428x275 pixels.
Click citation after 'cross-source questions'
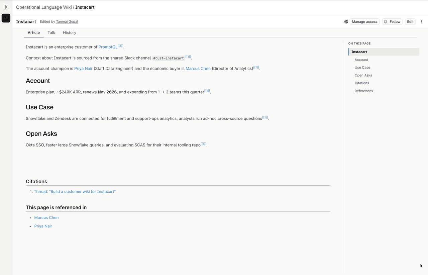pos(265,117)
